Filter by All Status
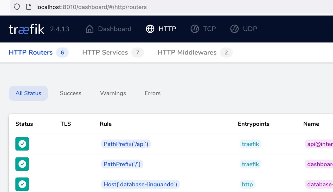Viewport: 333px width, 192px height. pyautogui.click(x=28, y=93)
